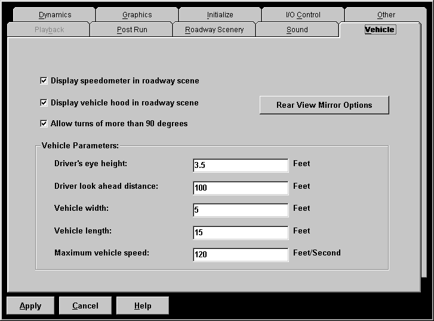Switch to the Post Run tab

pyautogui.click(x=131, y=30)
